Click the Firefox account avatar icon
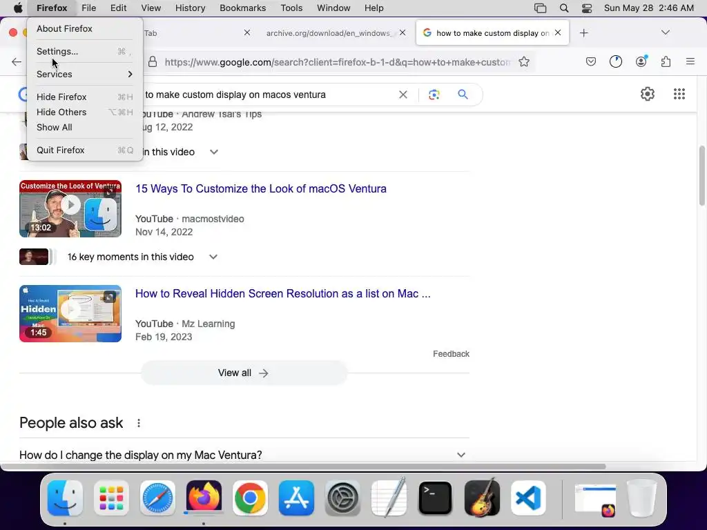 (641, 61)
